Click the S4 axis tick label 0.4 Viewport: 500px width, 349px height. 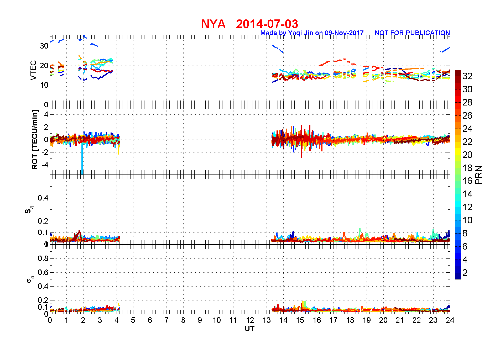pos(43,198)
